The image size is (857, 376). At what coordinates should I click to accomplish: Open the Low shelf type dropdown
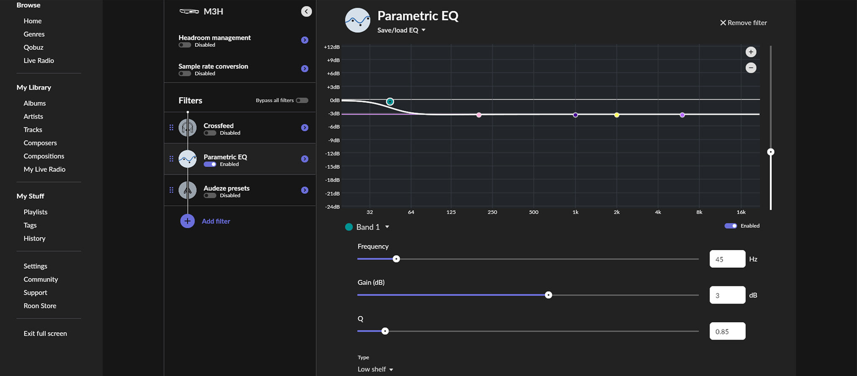click(x=375, y=369)
